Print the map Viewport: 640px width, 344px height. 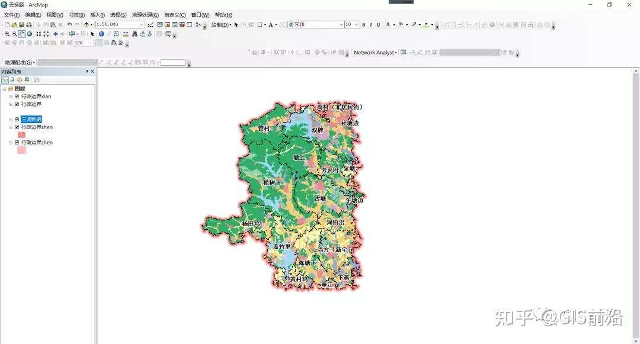click(29, 24)
